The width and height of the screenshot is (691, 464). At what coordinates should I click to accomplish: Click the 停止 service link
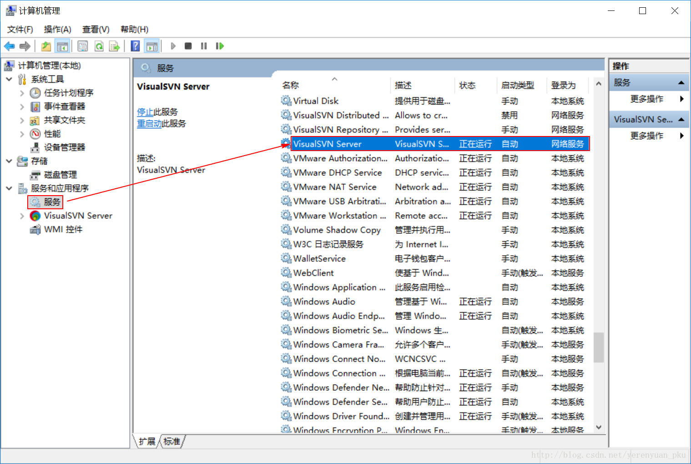coord(145,112)
